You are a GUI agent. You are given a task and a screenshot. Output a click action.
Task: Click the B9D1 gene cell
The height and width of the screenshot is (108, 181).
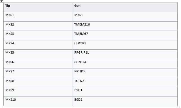point(125,92)
